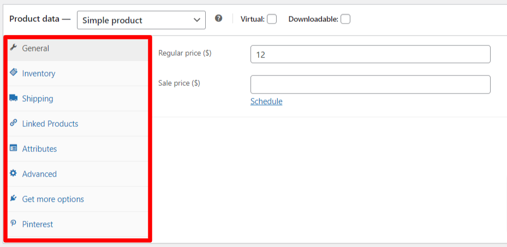Image resolution: width=507 pixels, height=247 pixels.
Task: Click the question mark help icon
Action: 219,19
